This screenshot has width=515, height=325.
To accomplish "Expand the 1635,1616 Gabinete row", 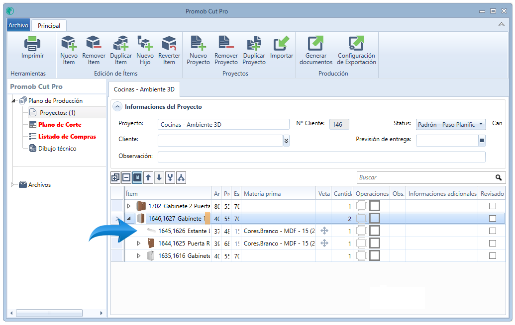I will coord(139,256).
